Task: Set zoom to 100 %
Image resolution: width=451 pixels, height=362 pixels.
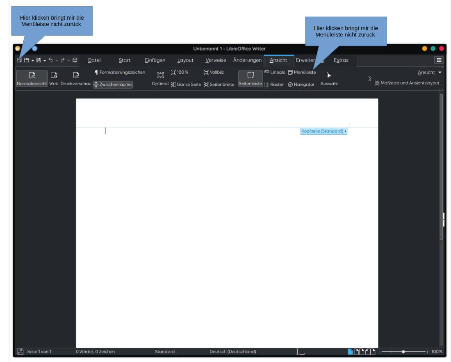Action: (x=180, y=73)
